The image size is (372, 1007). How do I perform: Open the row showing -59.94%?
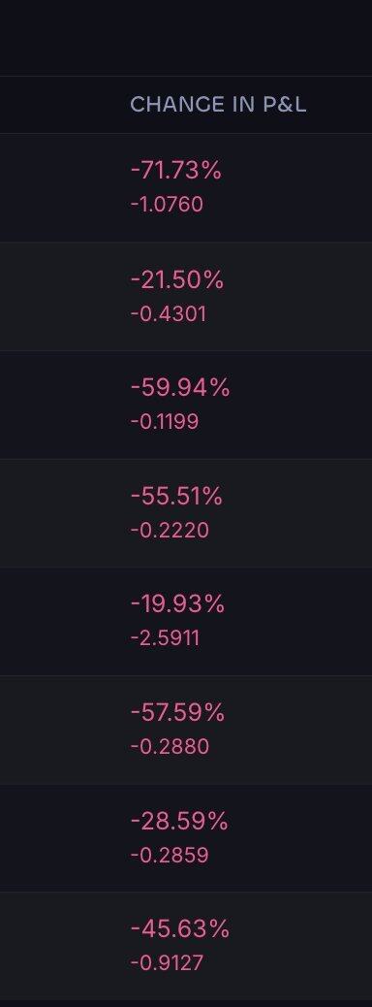tap(186, 405)
